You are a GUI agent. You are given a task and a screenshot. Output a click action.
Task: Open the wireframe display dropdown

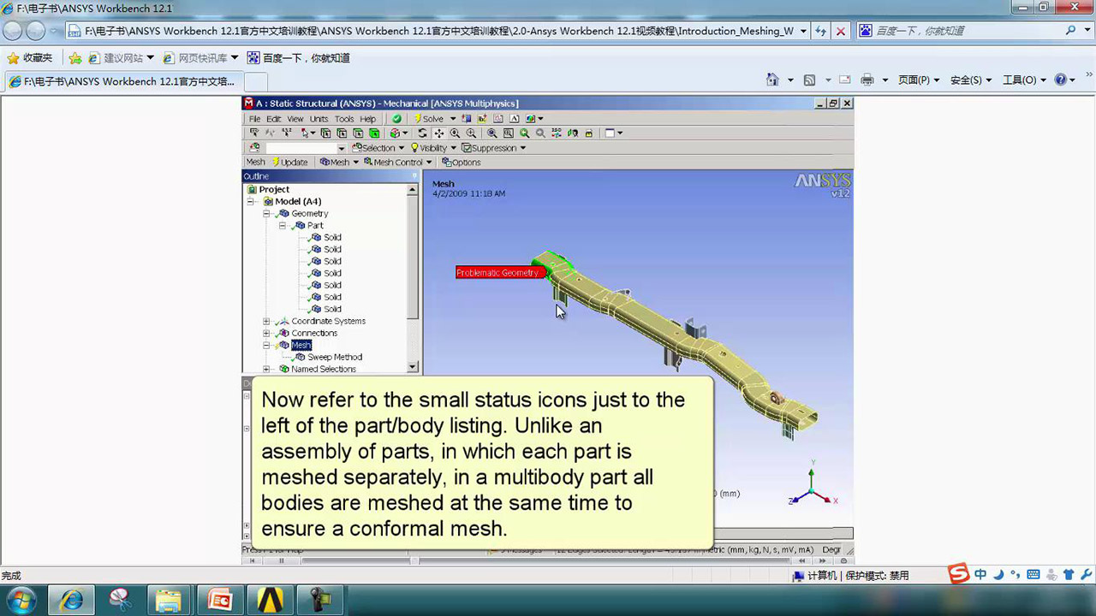coord(613,133)
